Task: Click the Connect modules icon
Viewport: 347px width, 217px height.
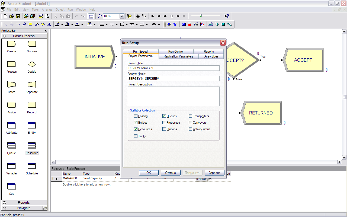Action: [144, 16]
